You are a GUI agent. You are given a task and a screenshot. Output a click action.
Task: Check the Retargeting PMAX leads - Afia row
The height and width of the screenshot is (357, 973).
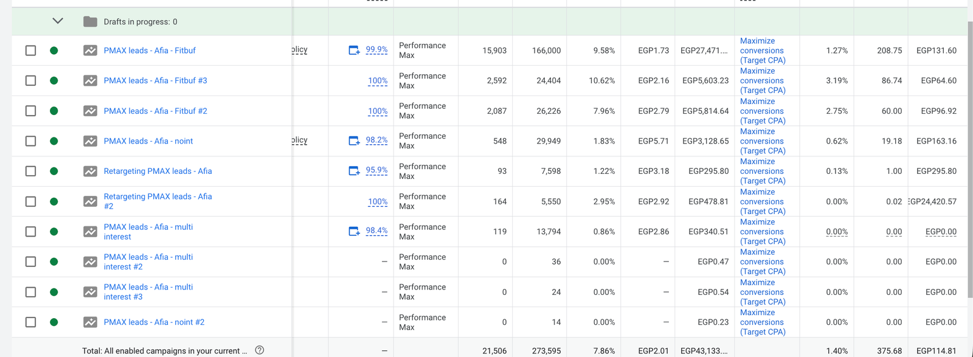point(30,172)
